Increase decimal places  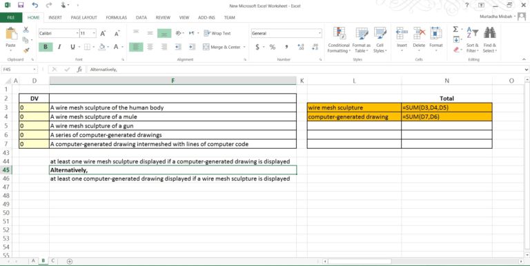[x=301, y=47]
